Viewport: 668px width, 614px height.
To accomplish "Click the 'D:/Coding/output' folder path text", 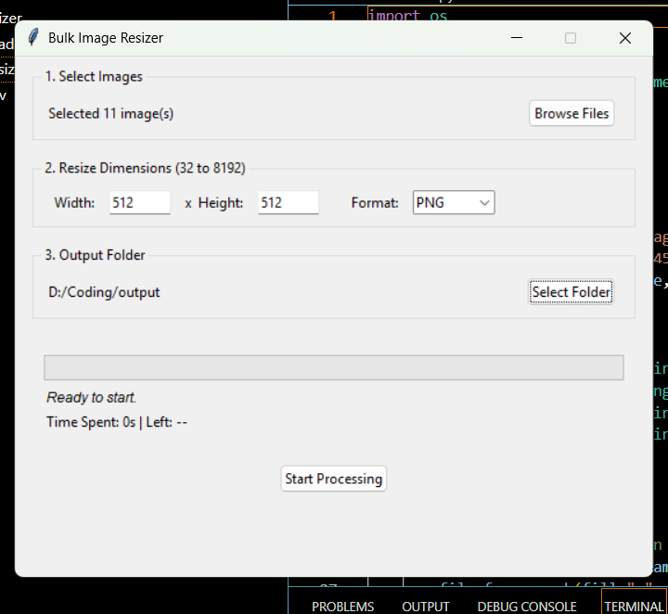I will click(x=104, y=292).
